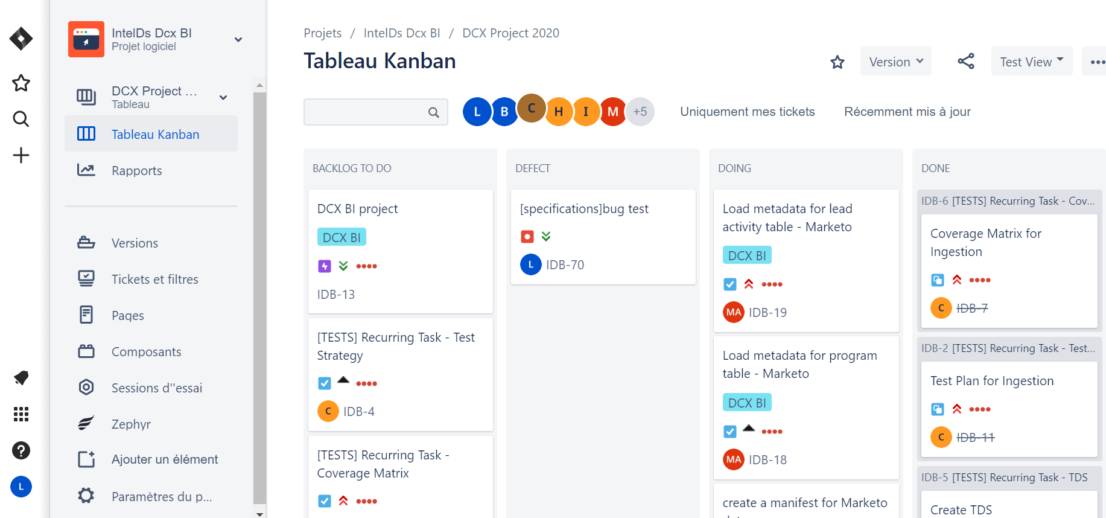The height and width of the screenshot is (518, 1106).
Task: Open search from the left rail magnifier icon
Action: 21,119
